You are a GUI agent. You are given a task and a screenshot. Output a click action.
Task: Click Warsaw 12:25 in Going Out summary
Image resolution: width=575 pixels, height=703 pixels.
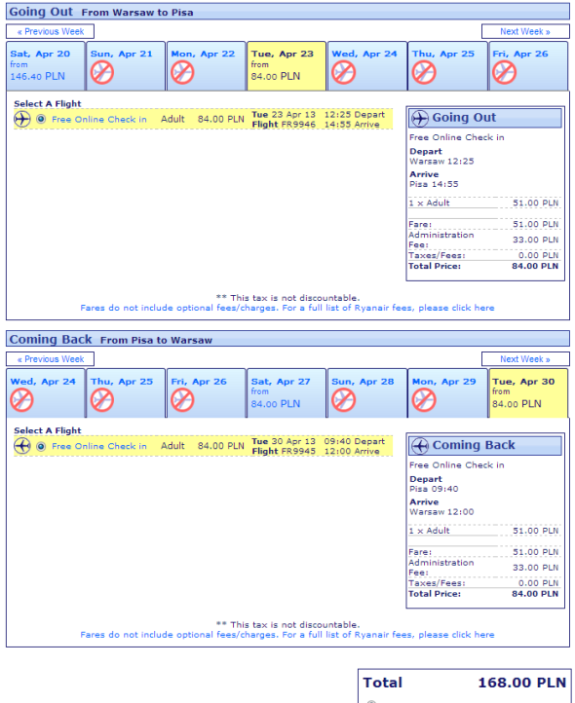click(441, 162)
